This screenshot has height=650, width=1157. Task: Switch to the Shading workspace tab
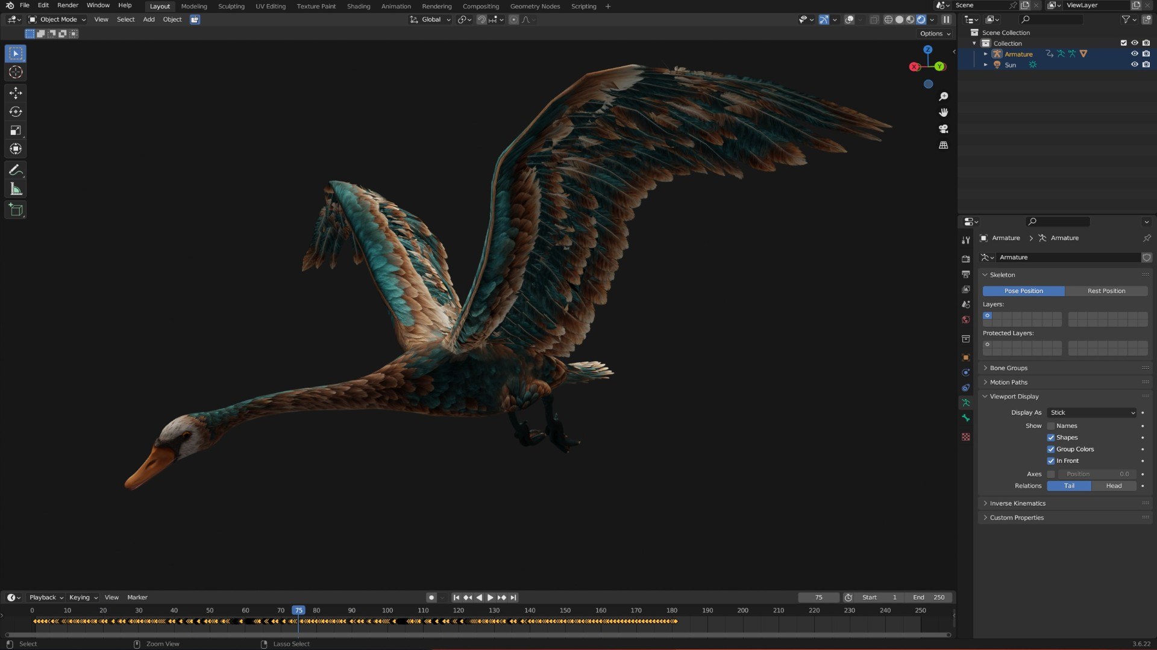tap(359, 6)
